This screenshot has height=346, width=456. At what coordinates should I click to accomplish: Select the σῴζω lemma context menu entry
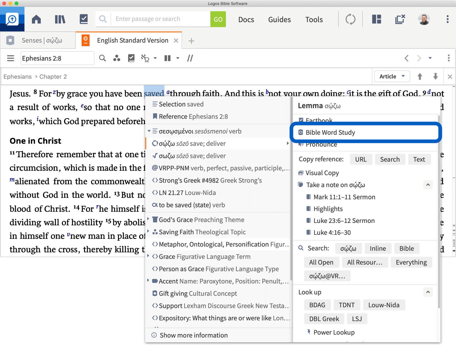(218, 144)
